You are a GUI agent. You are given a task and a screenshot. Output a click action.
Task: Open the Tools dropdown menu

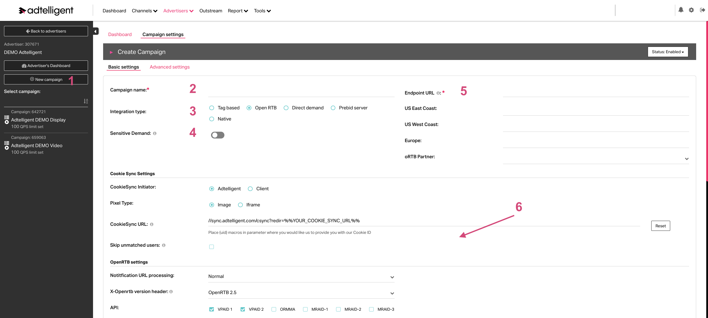point(262,11)
